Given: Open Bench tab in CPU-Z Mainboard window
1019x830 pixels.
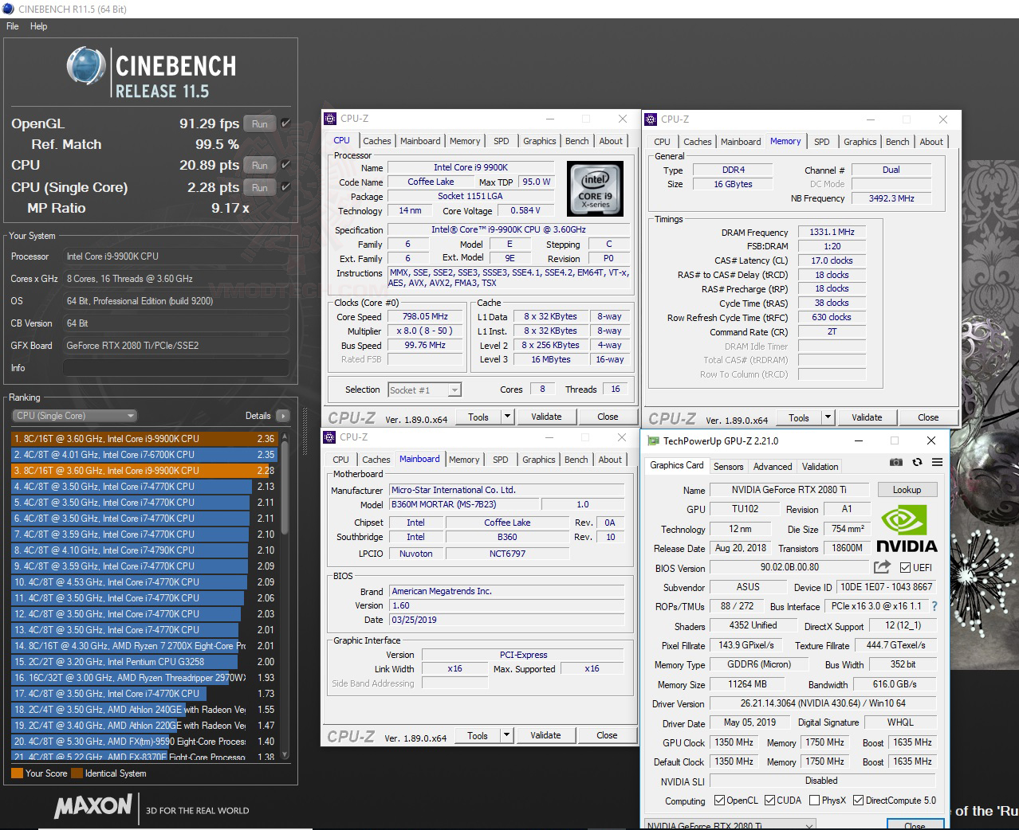Looking at the screenshot, I should point(576,460).
